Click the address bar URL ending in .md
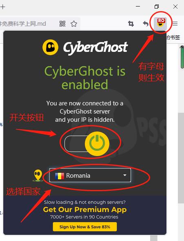184x241 pixels. 23,24
